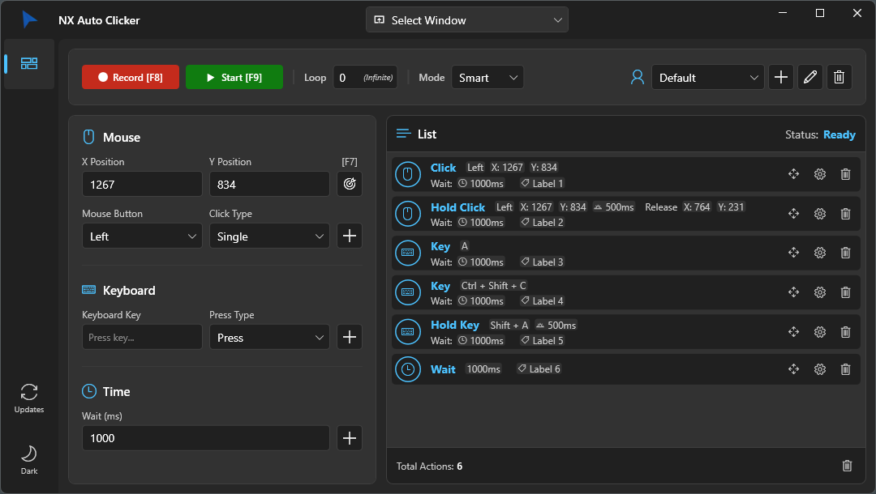Open the dashboard view in the sidebar

pyautogui.click(x=29, y=63)
